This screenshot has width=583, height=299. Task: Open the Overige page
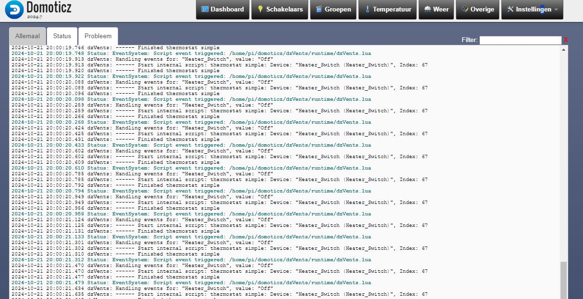[477, 10]
